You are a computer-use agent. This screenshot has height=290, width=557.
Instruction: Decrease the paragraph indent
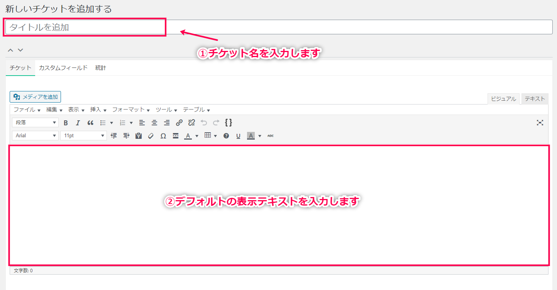(114, 136)
